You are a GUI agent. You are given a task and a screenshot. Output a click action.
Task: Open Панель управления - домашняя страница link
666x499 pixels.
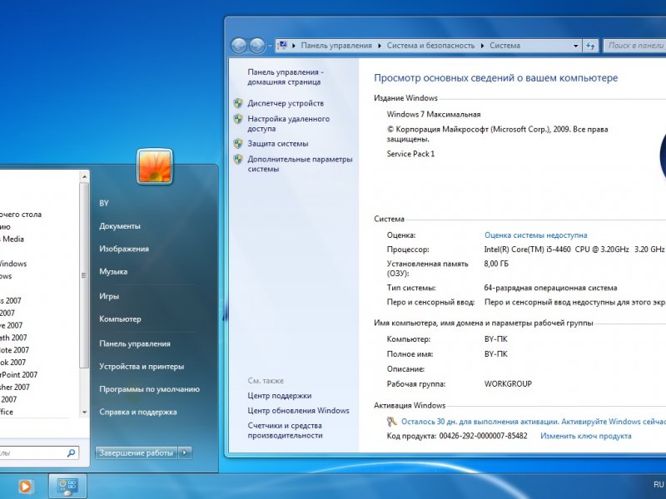pos(286,77)
